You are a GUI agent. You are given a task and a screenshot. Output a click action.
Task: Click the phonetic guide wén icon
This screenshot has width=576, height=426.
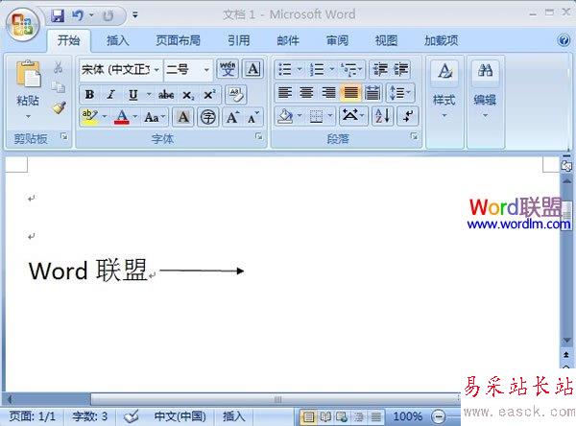coord(228,69)
